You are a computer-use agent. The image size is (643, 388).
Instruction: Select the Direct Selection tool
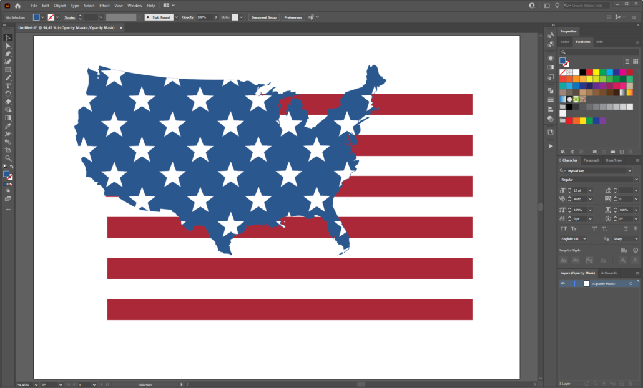pyautogui.click(x=7, y=46)
